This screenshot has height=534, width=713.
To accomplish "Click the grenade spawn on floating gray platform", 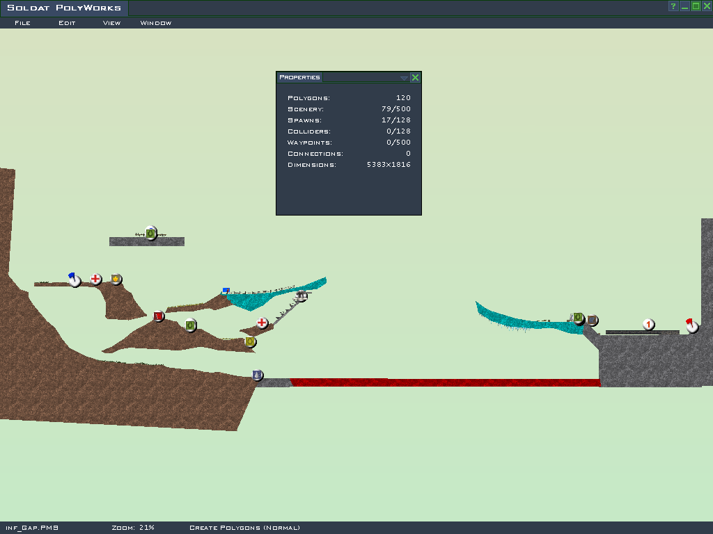I will coord(150,234).
